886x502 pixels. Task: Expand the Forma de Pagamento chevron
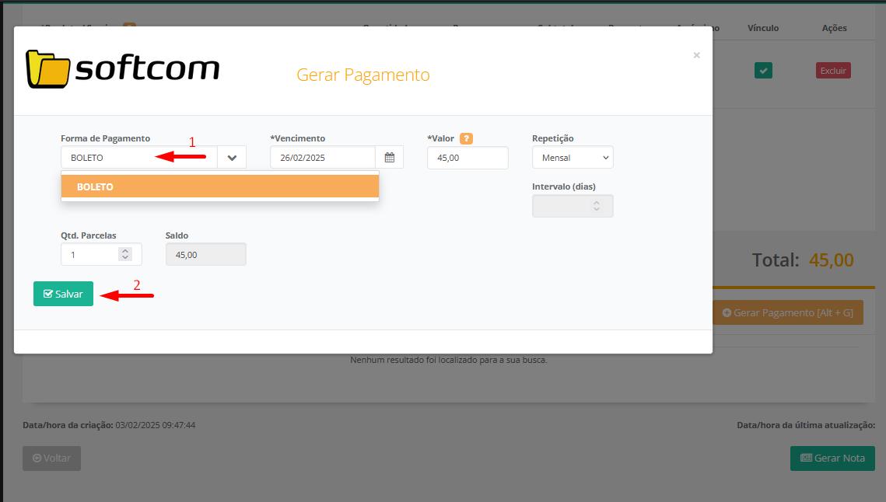232,158
